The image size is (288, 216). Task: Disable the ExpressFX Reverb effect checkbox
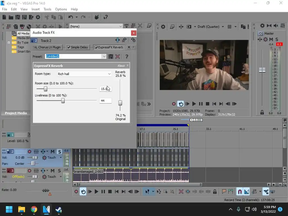point(96,47)
